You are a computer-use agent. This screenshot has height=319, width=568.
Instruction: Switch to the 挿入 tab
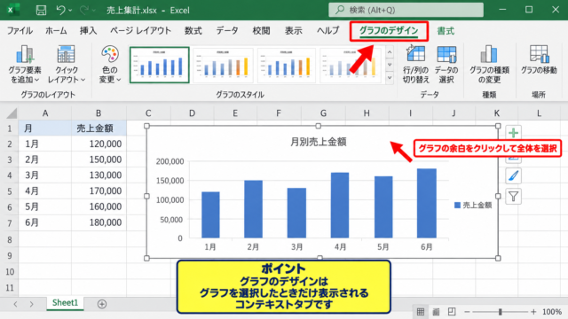click(88, 31)
